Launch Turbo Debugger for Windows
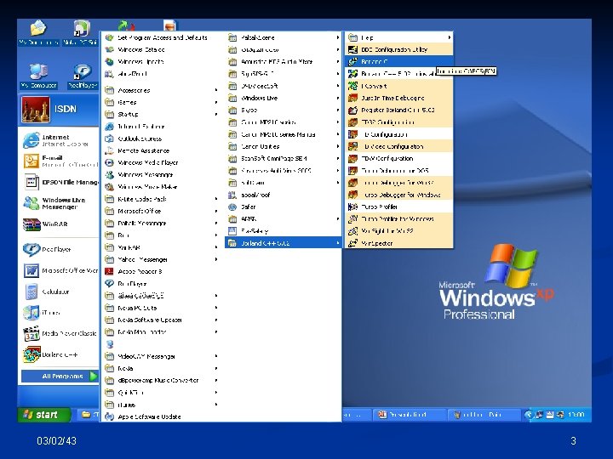The height and width of the screenshot is (459, 613). (x=398, y=195)
